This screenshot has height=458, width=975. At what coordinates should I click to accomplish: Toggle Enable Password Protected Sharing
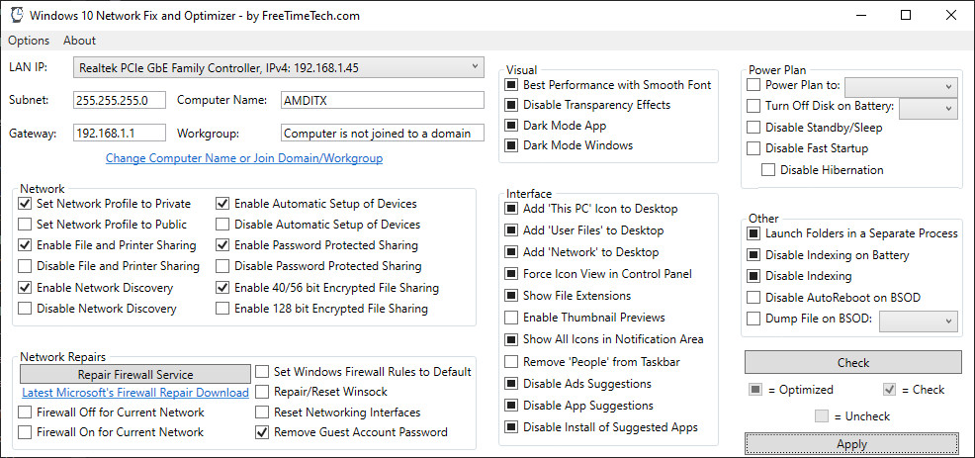coord(222,245)
